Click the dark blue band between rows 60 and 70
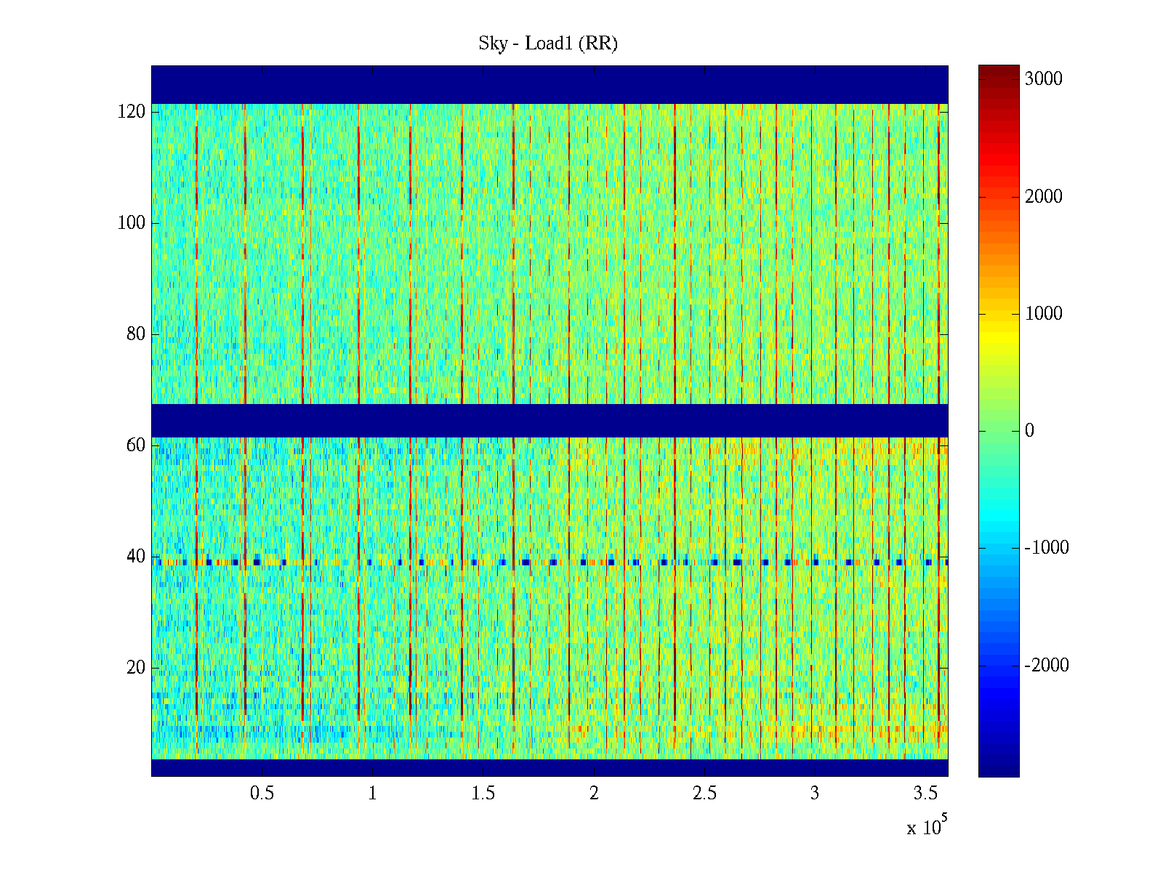Screen dimensions: 1163x872 pos(550,421)
